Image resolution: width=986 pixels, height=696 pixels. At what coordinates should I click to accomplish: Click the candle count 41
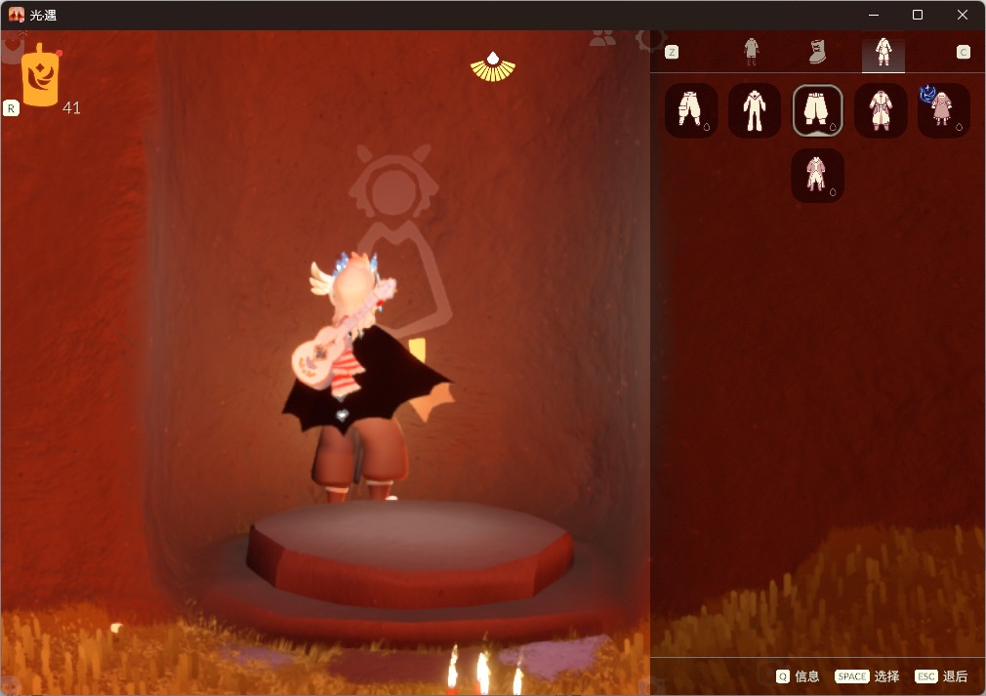pyautogui.click(x=71, y=108)
